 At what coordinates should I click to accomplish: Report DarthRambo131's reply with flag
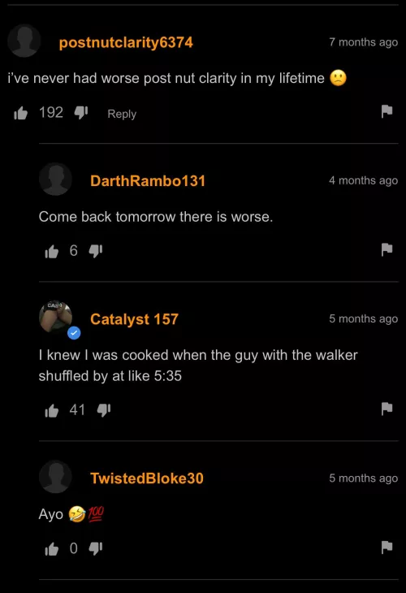[x=387, y=249]
